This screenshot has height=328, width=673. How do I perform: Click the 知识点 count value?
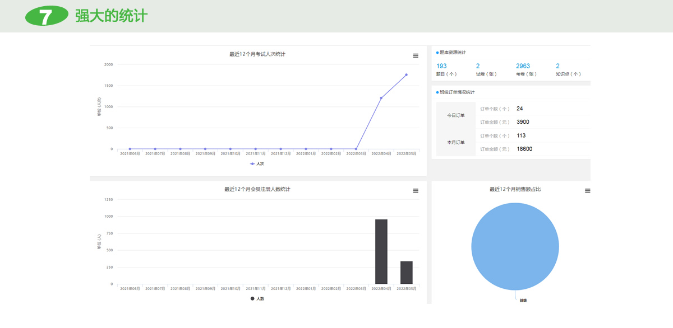pos(557,66)
